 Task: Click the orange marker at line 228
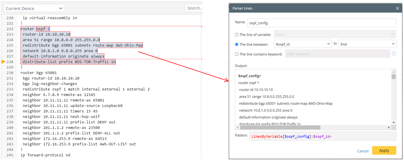click(4, 62)
